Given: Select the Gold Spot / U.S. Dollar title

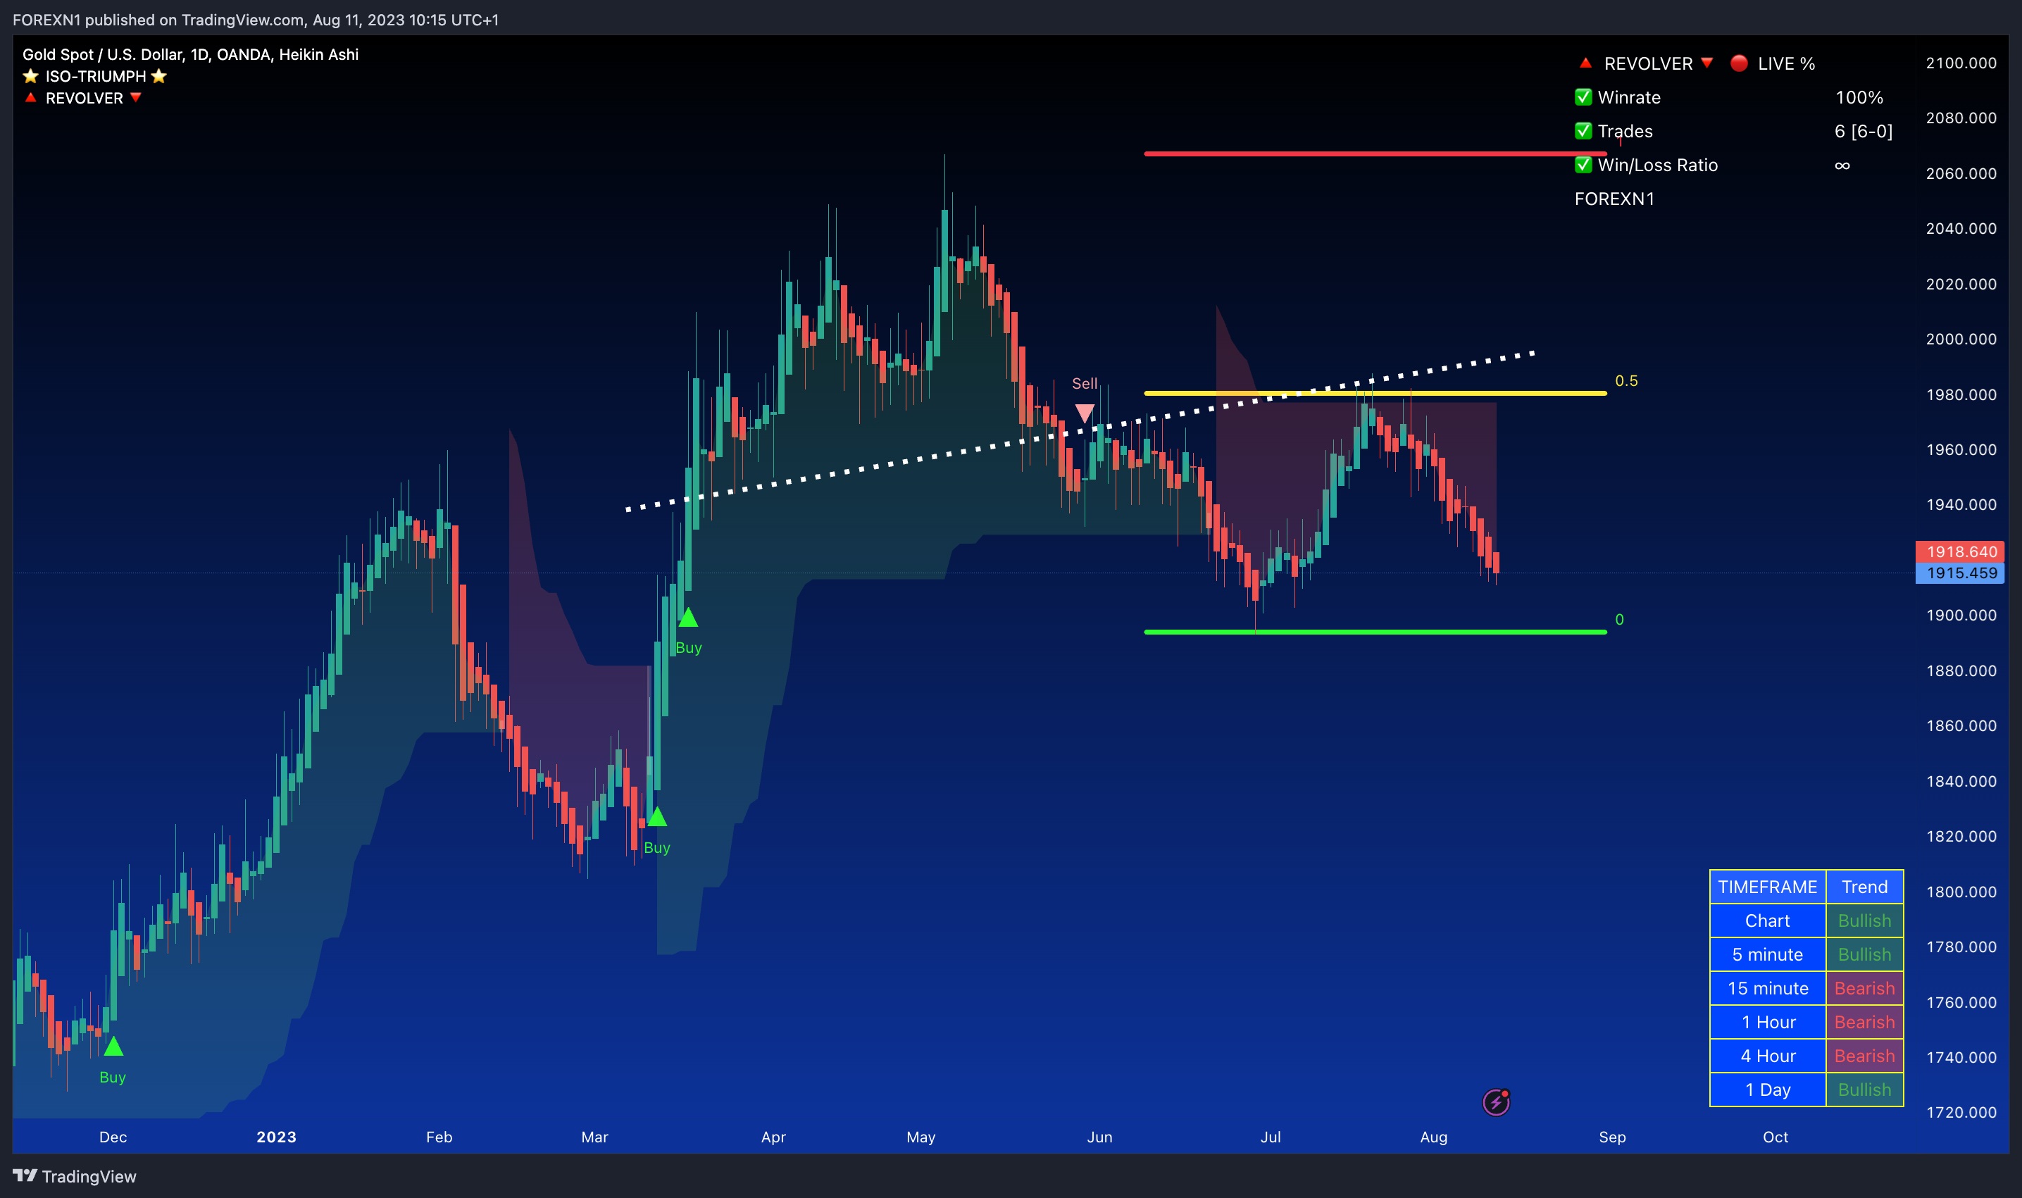Looking at the screenshot, I should [x=190, y=54].
